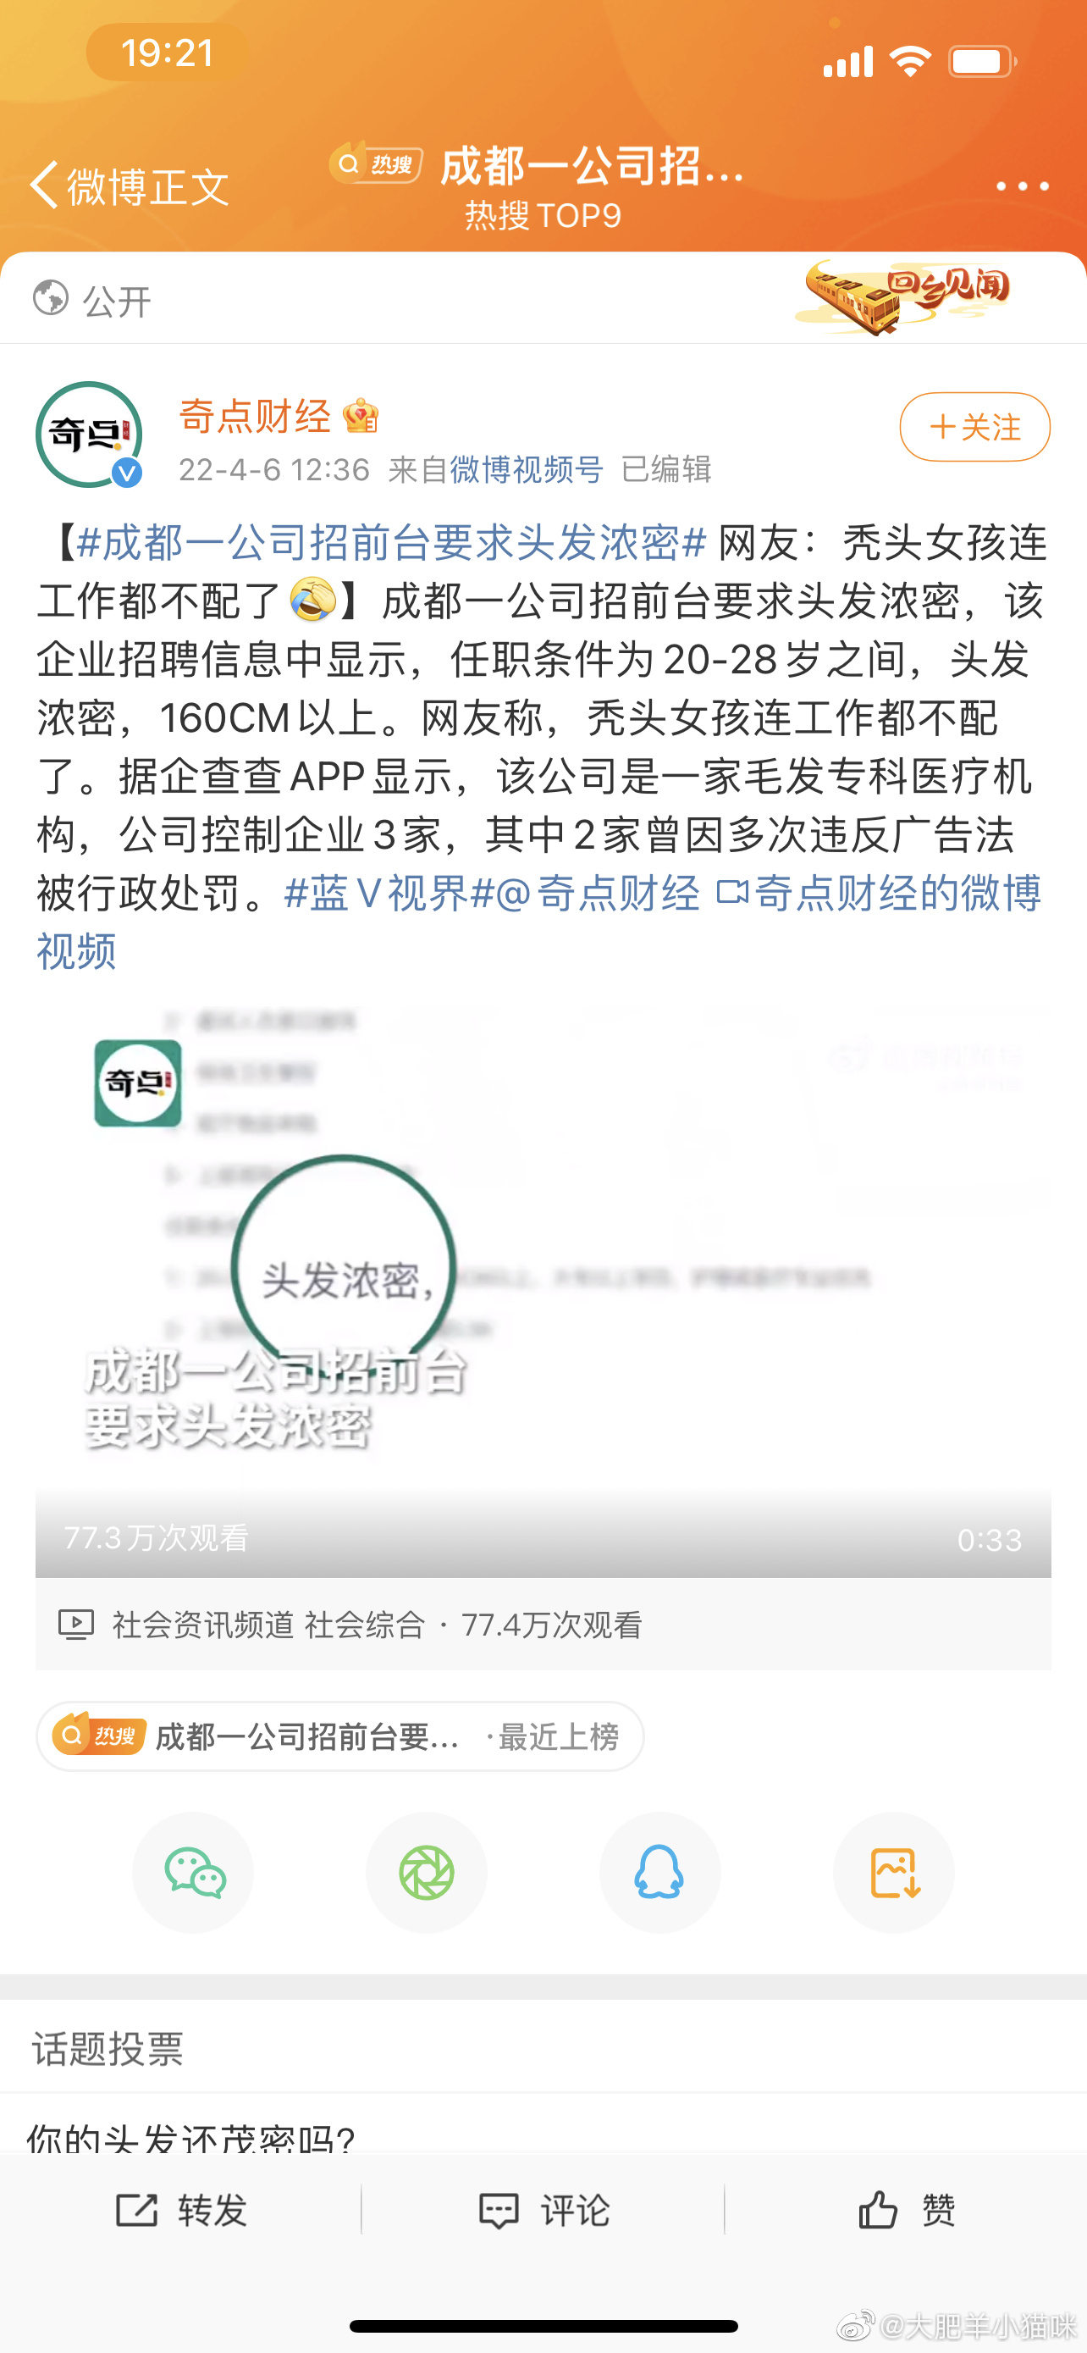
Task: Share post to WeChat
Action: [194, 1873]
